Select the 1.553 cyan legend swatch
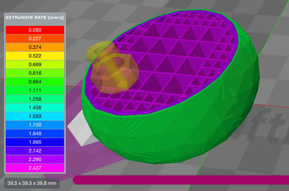This screenshot has height=191, width=289. coord(35,116)
